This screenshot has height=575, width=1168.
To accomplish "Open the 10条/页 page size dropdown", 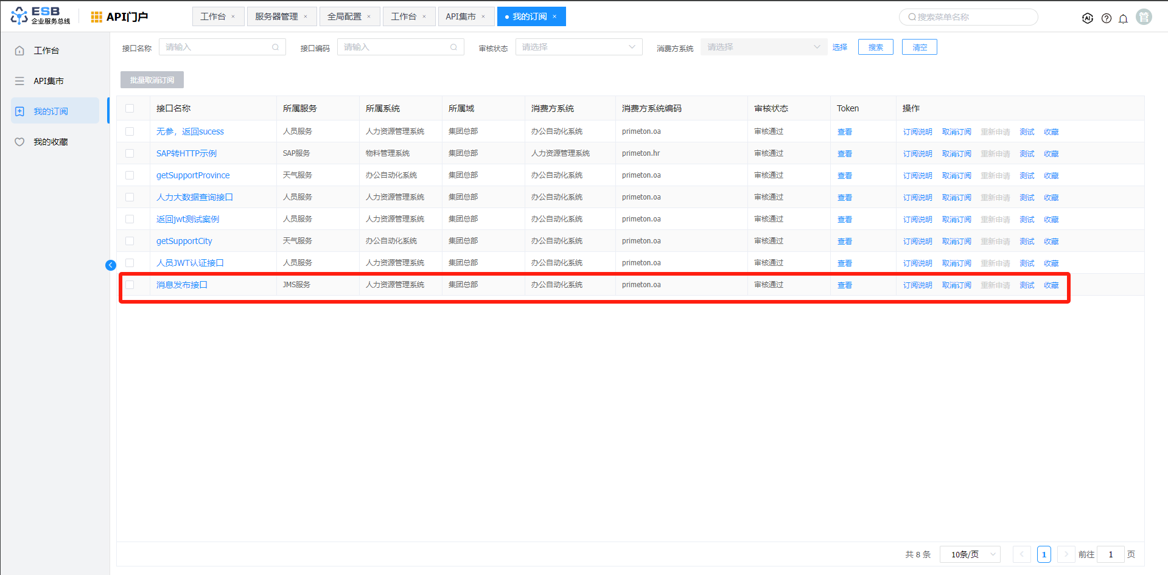I will pos(970,554).
